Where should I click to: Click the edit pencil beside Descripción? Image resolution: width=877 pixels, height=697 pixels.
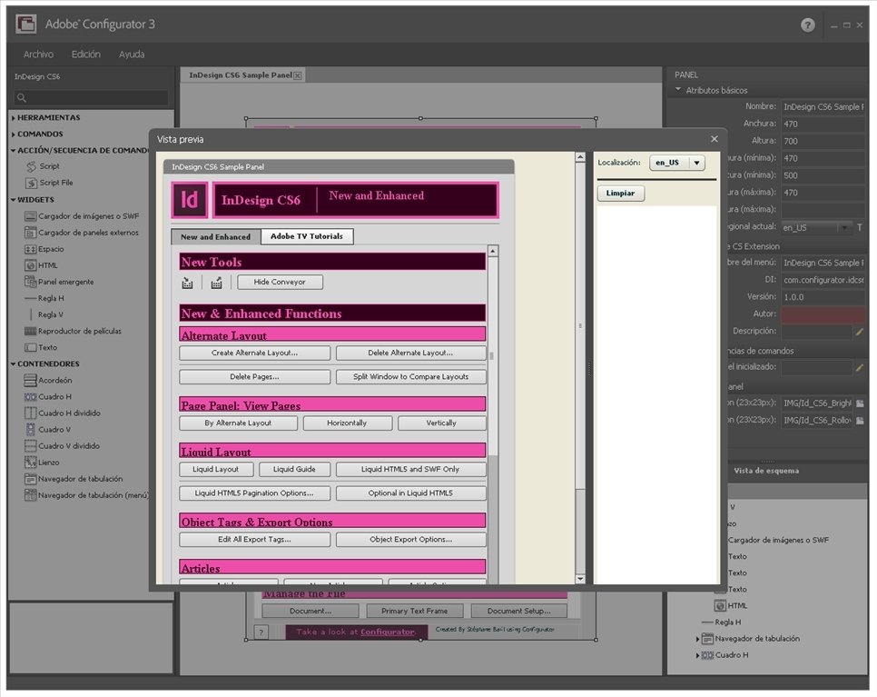pyautogui.click(x=860, y=332)
